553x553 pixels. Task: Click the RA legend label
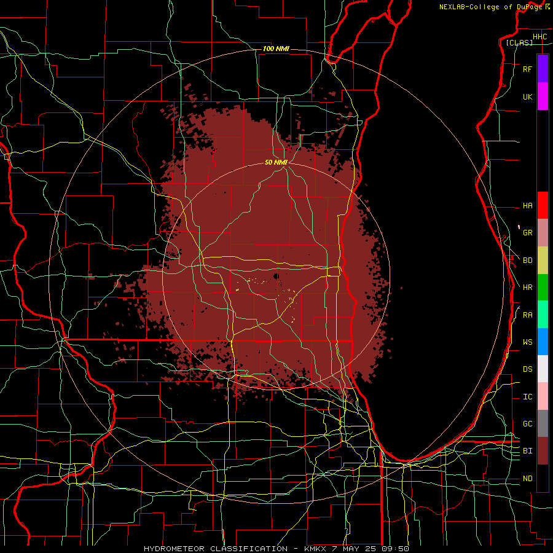pyautogui.click(x=528, y=315)
